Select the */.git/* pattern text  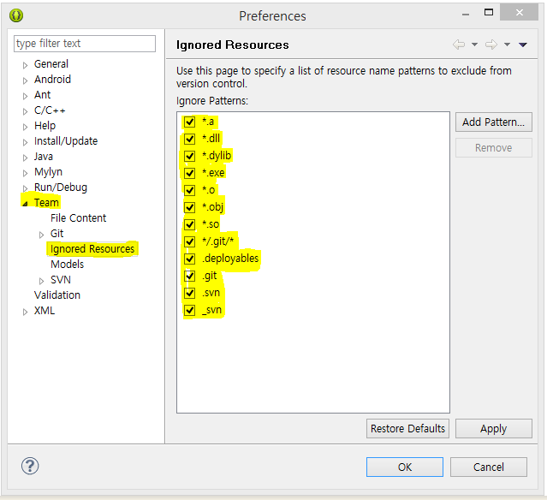tap(218, 241)
